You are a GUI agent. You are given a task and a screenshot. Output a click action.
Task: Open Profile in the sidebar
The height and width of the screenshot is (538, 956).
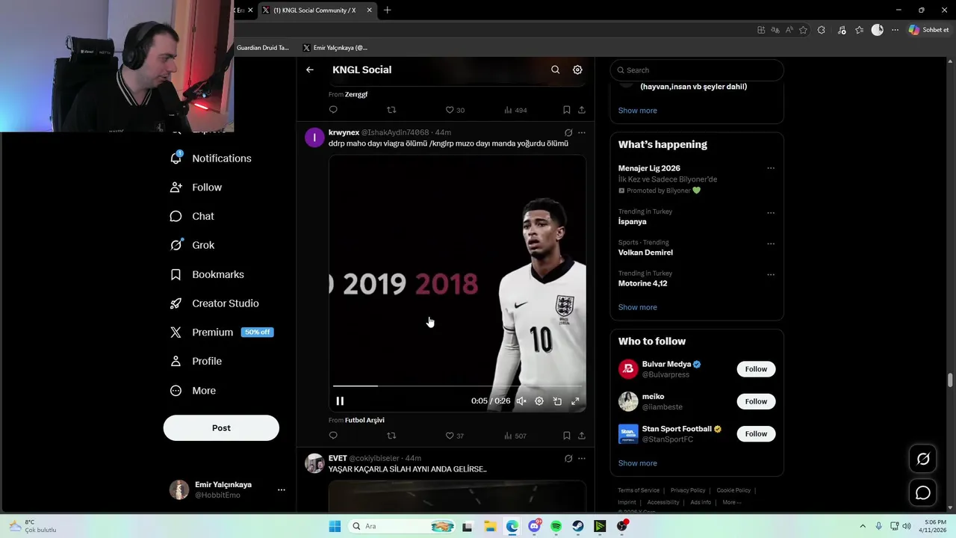tap(196, 362)
